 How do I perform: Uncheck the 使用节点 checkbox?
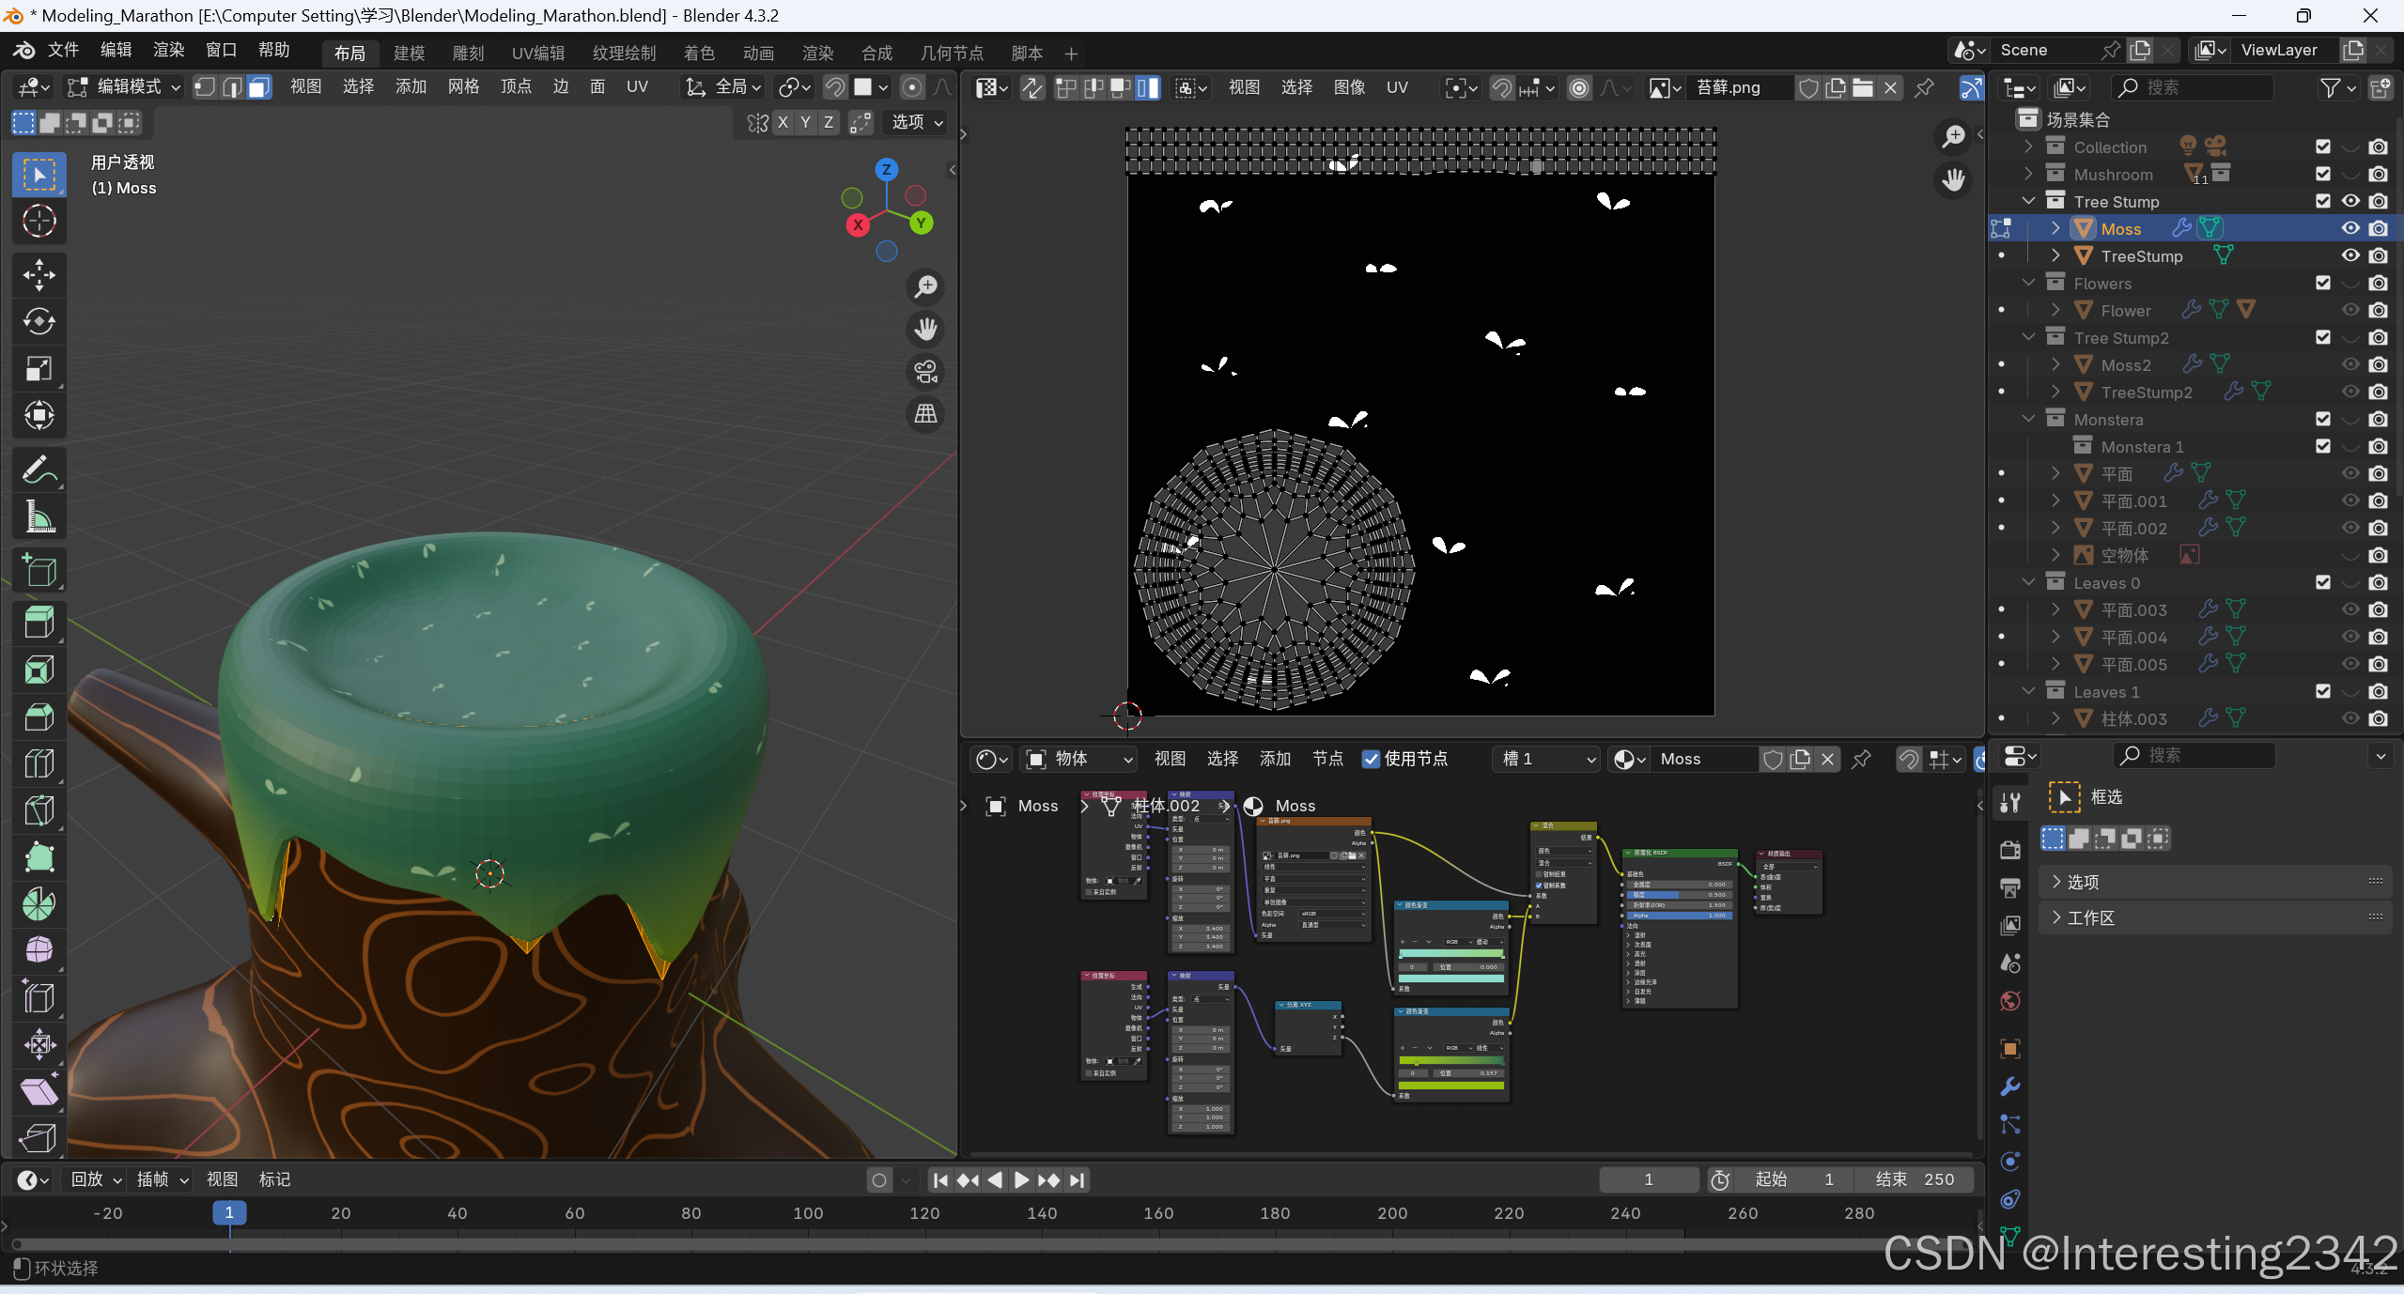pyautogui.click(x=1372, y=759)
